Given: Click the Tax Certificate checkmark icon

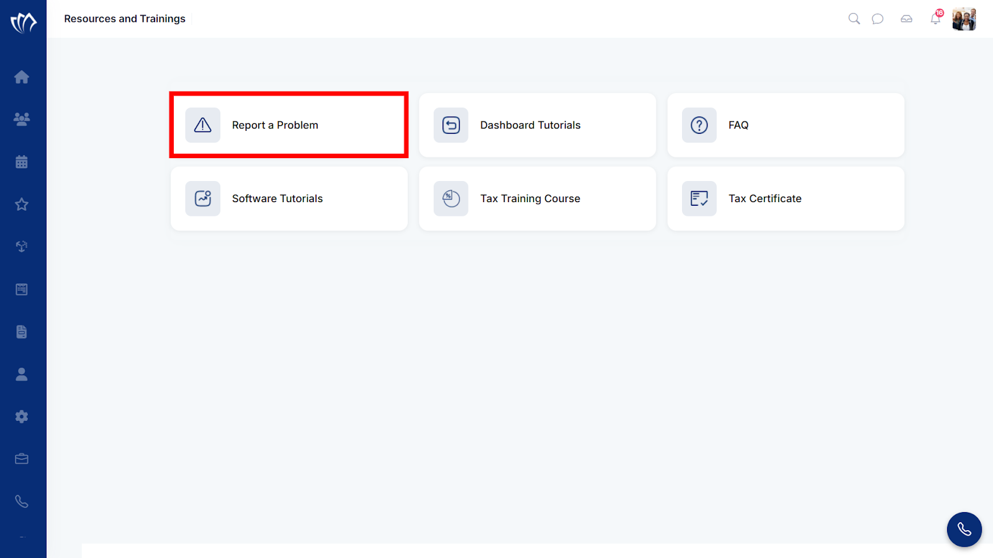Looking at the screenshot, I should pos(699,198).
